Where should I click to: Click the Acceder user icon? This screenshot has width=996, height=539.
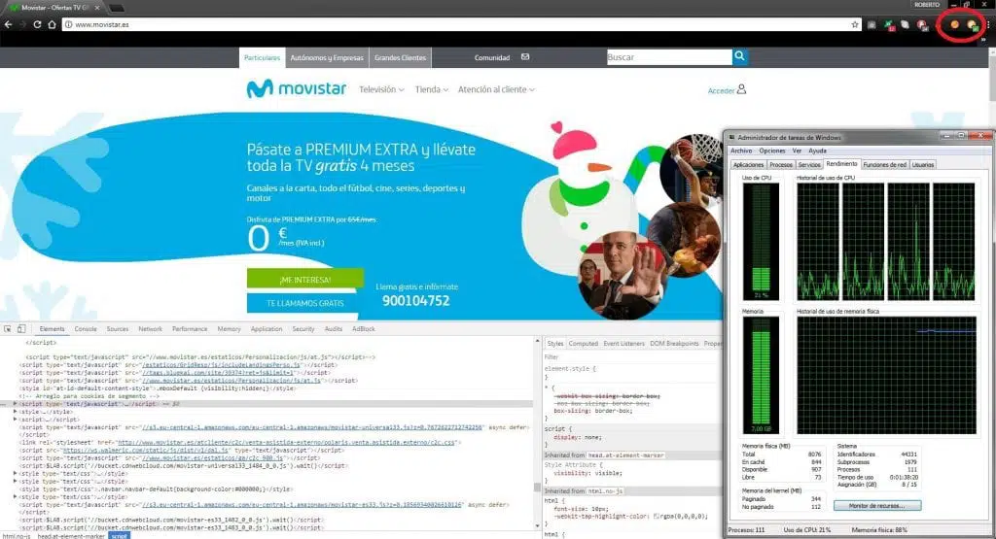click(x=741, y=89)
